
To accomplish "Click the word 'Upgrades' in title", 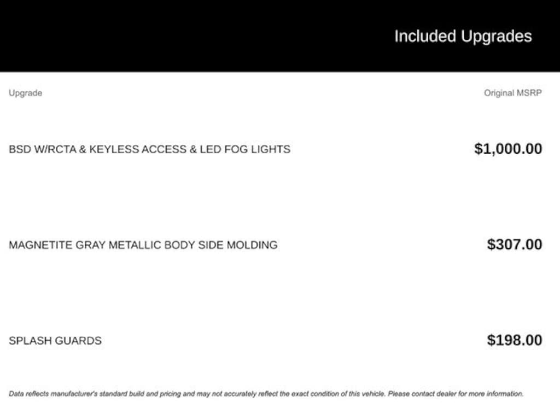I will coord(496,37).
